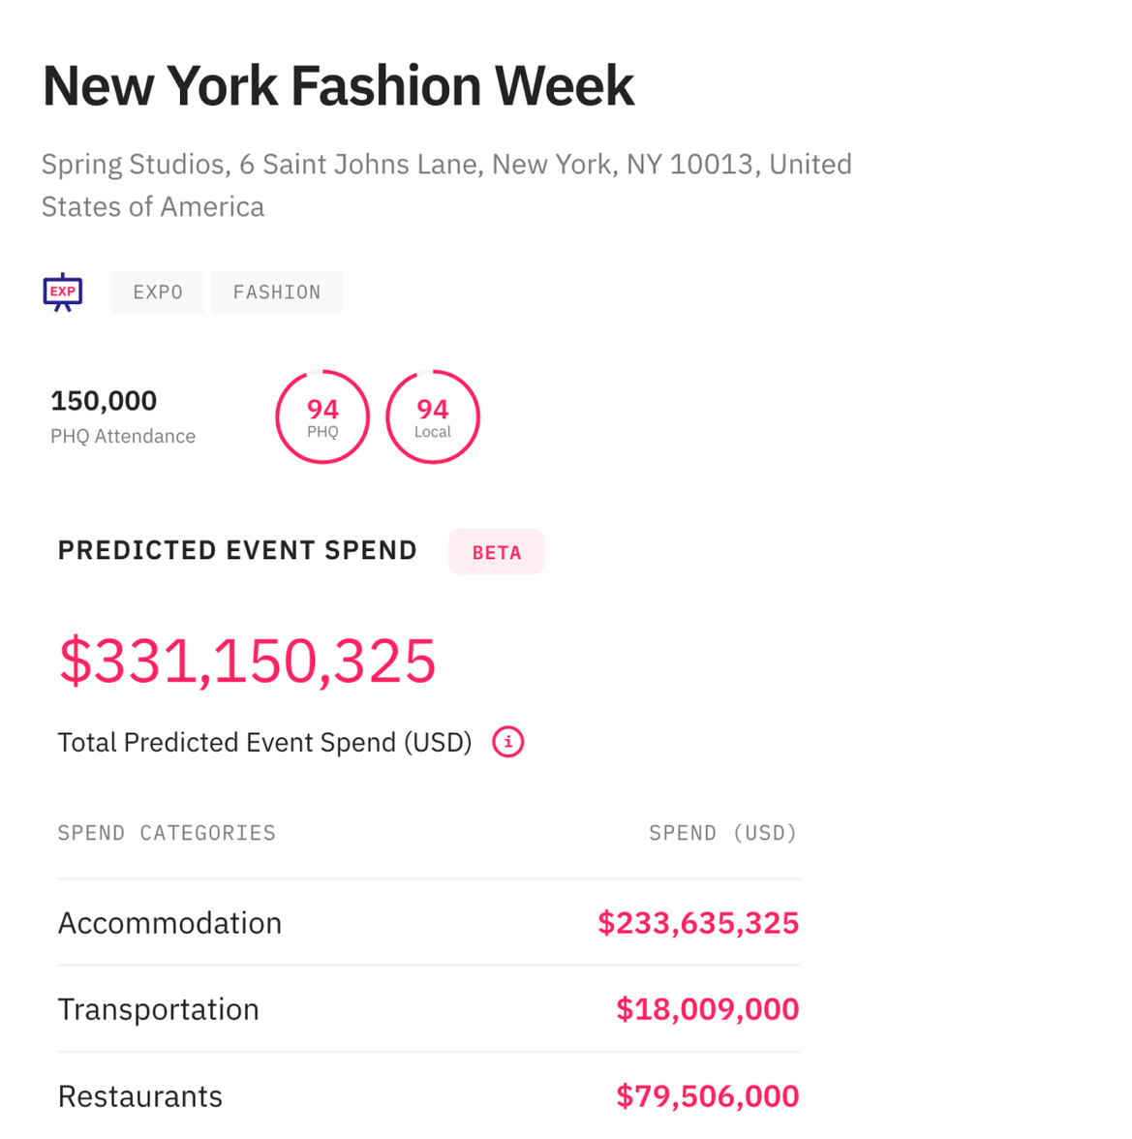
Task: Select the Accommodation spend category row
Action: click(x=168, y=922)
